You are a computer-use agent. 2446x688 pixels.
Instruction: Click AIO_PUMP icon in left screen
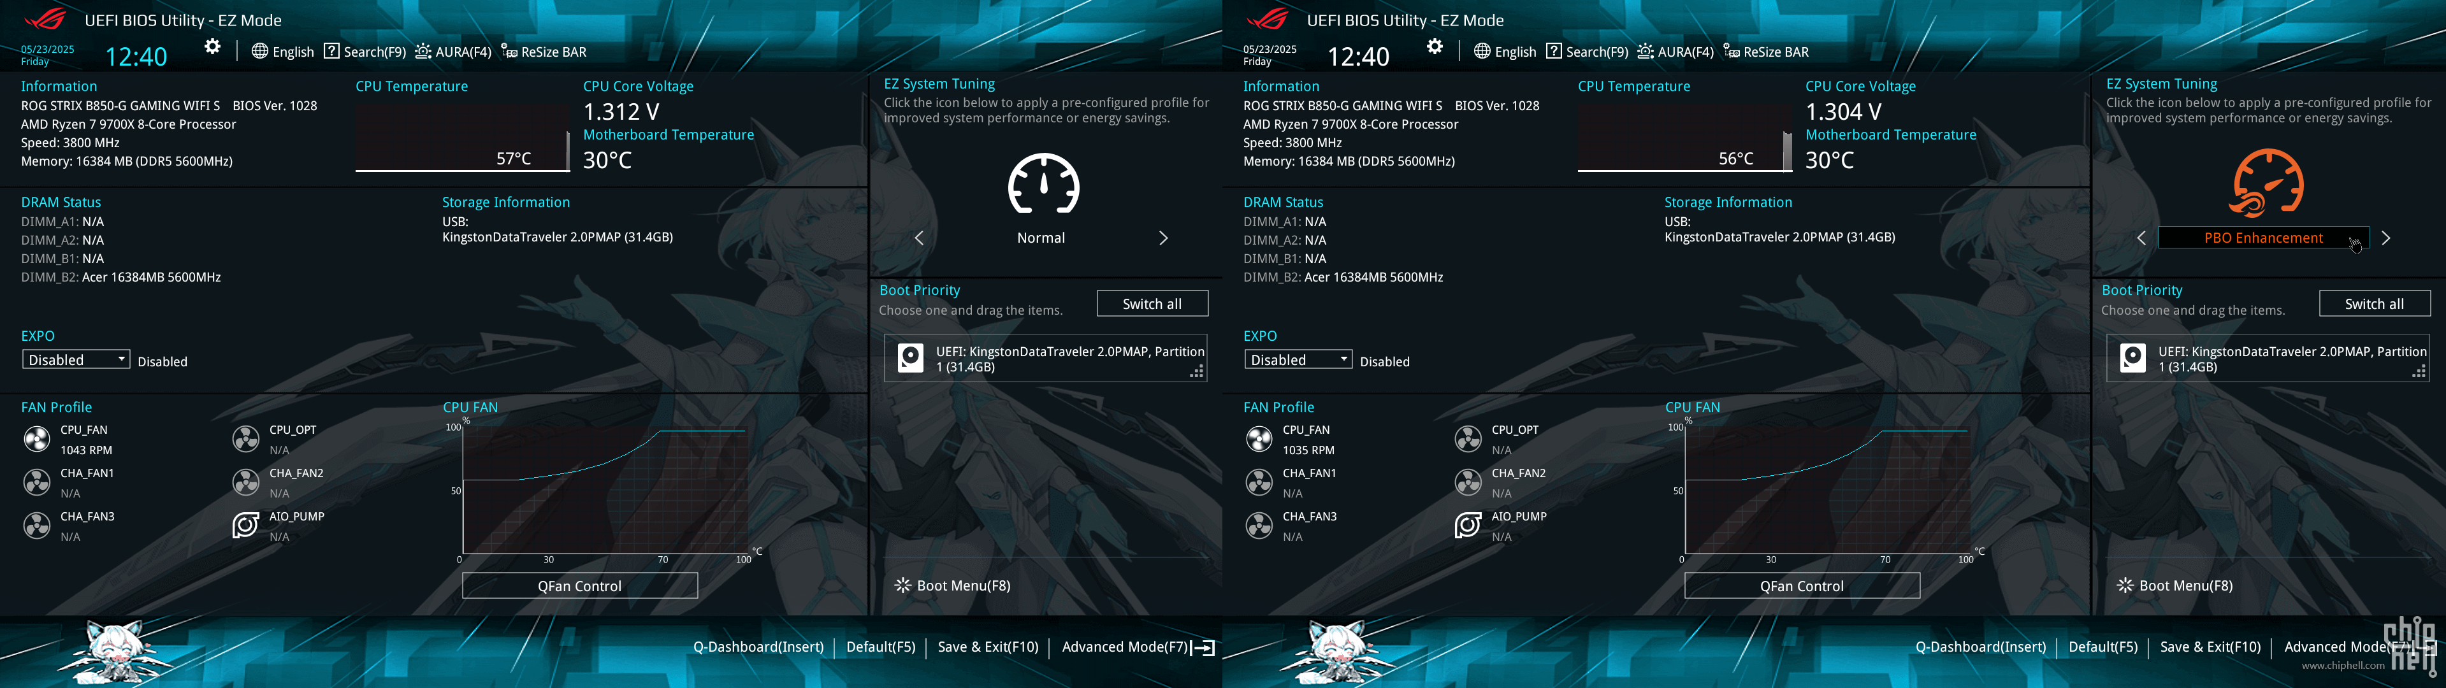click(246, 526)
